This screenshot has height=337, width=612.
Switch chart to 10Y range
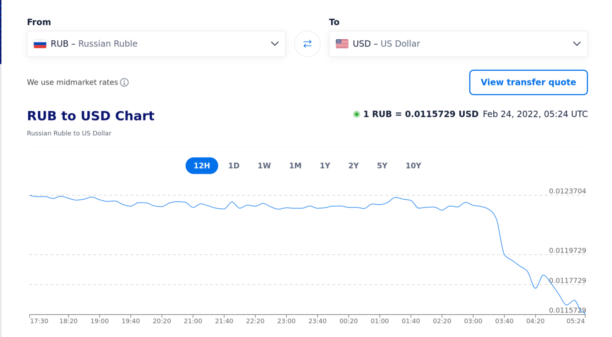[413, 166]
